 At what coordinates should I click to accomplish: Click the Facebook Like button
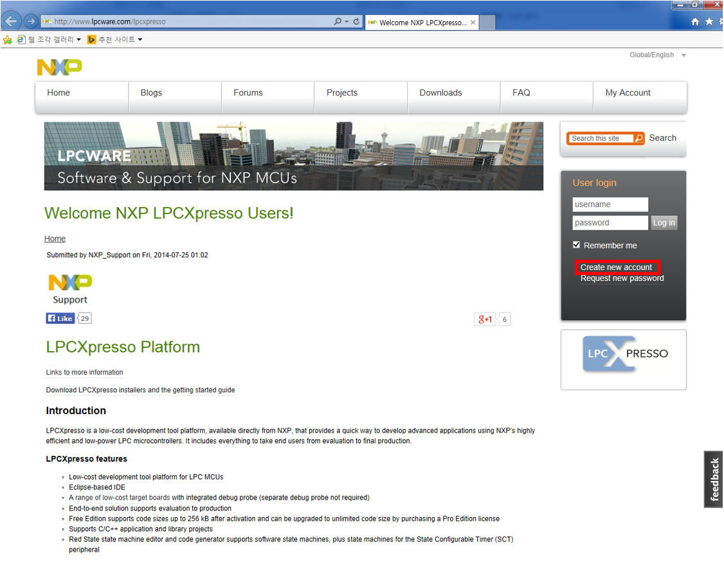(x=60, y=318)
